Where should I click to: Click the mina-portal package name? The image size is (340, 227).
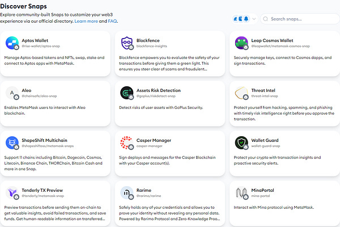pyautogui.click(x=261, y=196)
